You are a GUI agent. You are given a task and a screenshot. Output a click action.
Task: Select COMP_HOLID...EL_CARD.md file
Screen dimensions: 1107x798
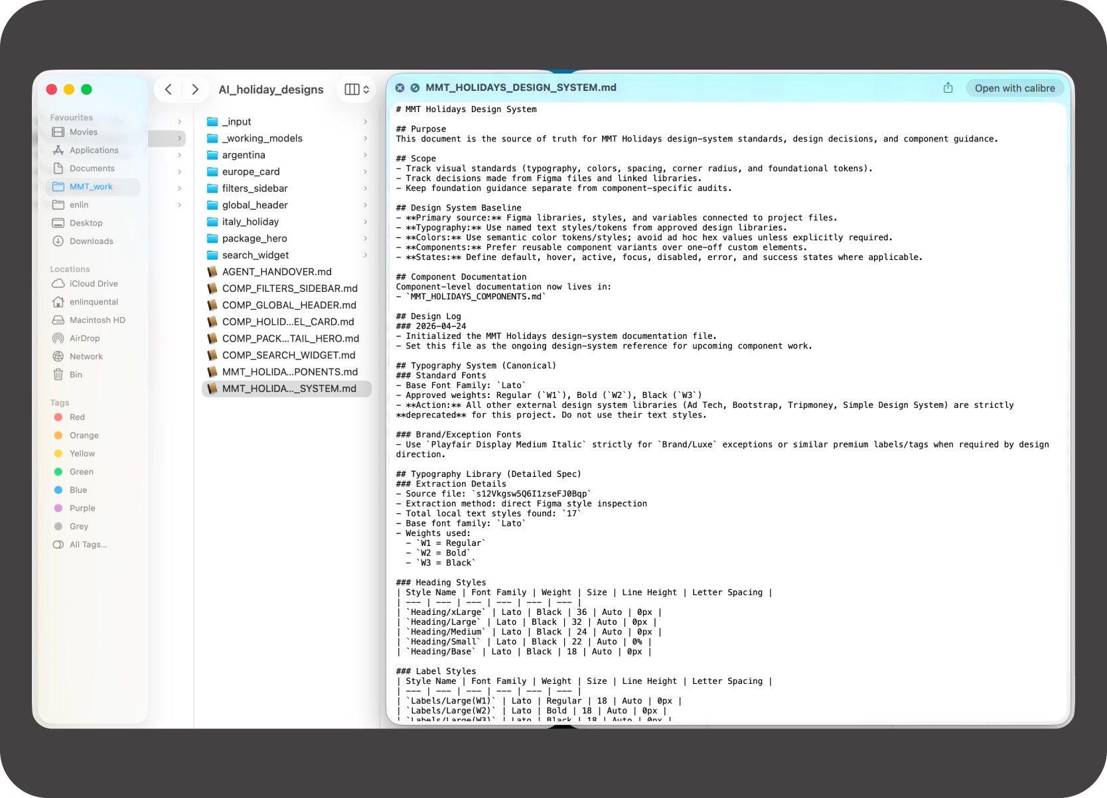tap(287, 322)
